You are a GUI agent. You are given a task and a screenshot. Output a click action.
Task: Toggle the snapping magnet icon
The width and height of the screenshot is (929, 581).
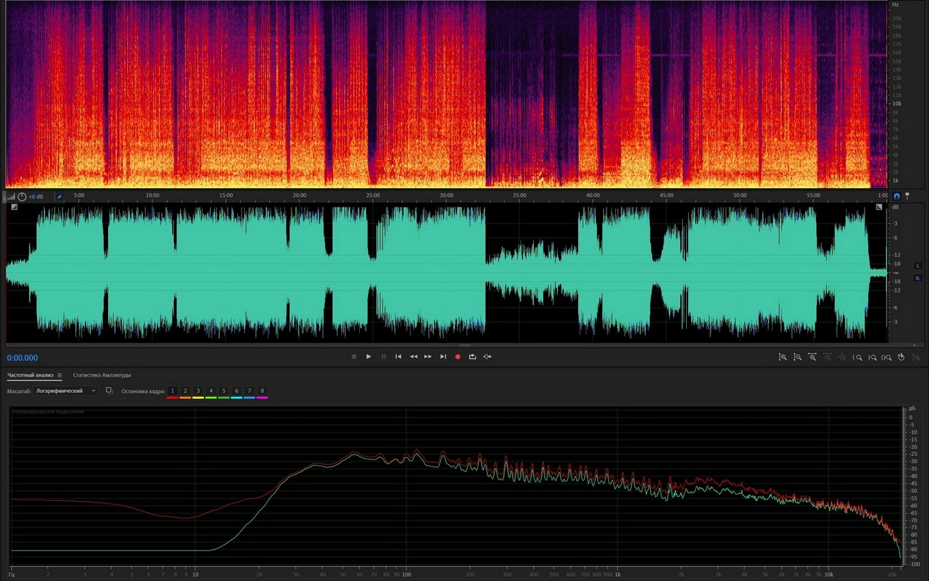coord(897,195)
